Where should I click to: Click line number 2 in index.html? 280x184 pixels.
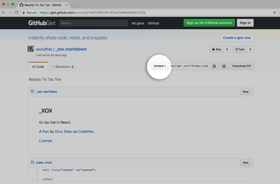[x=37, y=174]
